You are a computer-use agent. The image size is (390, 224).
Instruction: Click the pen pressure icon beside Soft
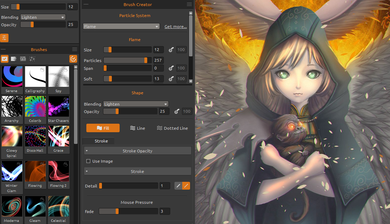point(171,79)
